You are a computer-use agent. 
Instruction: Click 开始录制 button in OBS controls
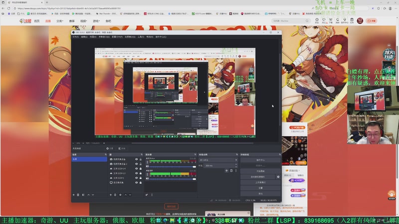(260, 171)
